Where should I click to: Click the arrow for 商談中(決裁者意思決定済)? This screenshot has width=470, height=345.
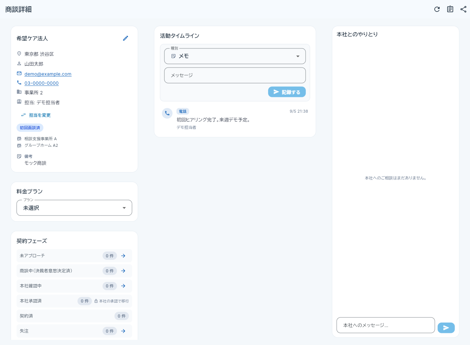(123, 271)
